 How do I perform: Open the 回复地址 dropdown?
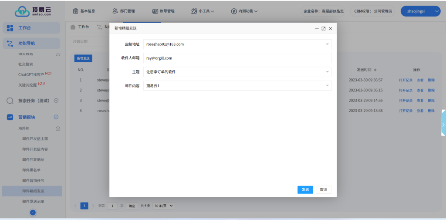327,44
